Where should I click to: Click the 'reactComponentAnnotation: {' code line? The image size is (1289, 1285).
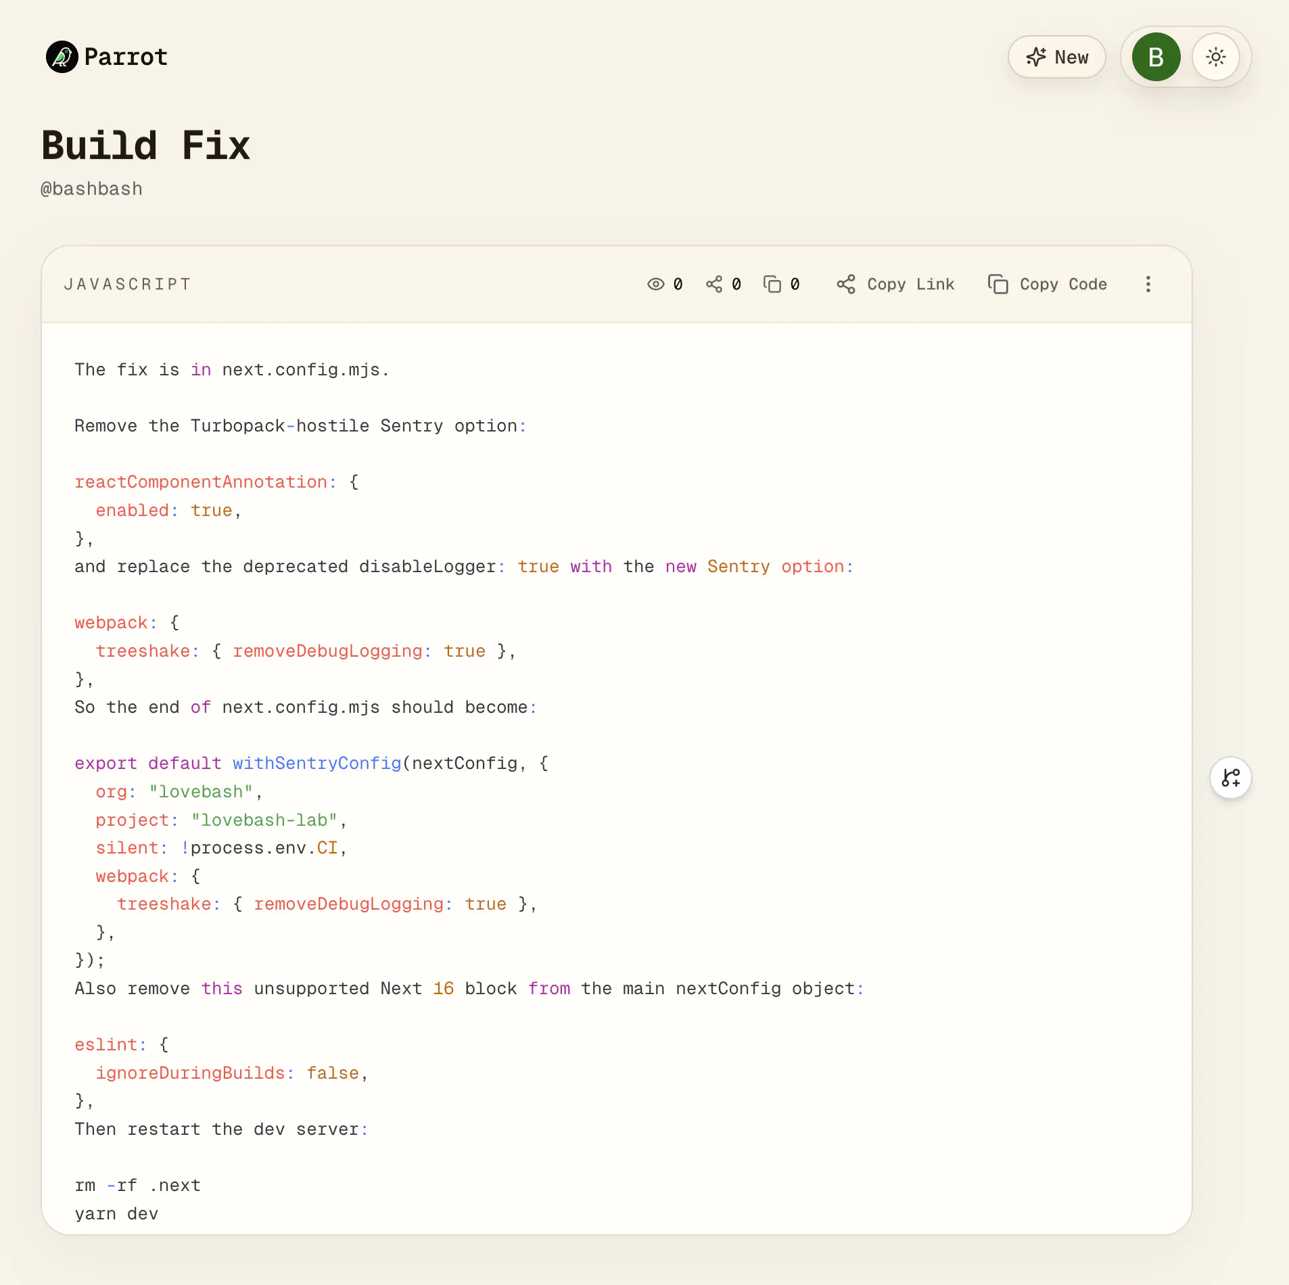coord(216,482)
